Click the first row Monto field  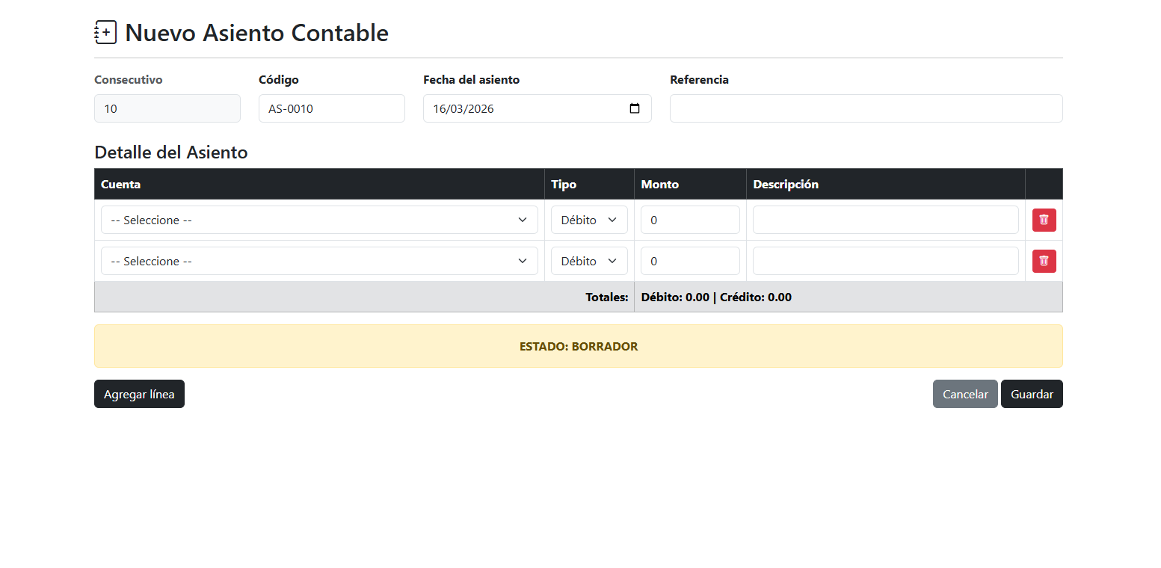(689, 220)
